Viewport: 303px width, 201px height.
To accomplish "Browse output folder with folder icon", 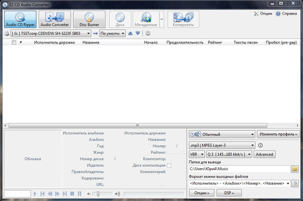I will coord(295,169).
